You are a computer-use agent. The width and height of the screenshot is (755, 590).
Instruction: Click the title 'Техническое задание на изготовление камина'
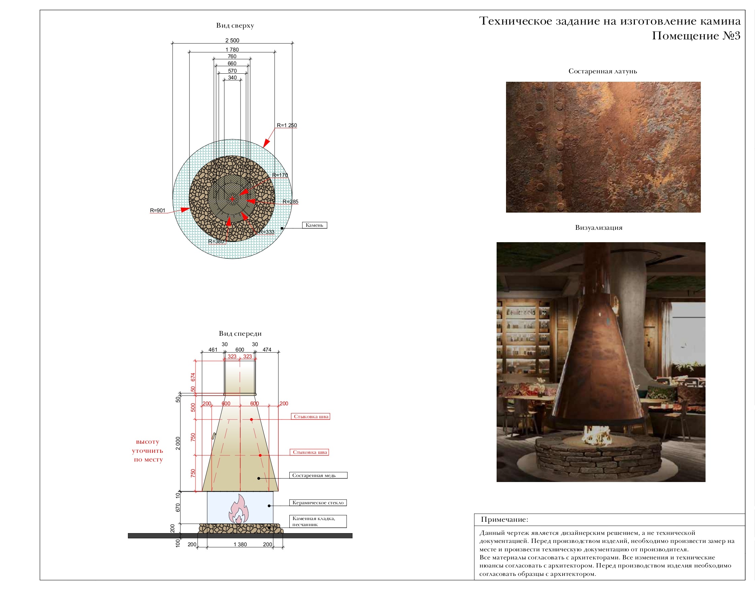pyautogui.click(x=609, y=22)
